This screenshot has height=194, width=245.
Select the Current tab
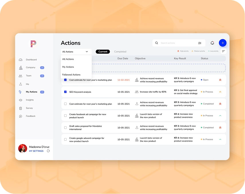(103, 52)
